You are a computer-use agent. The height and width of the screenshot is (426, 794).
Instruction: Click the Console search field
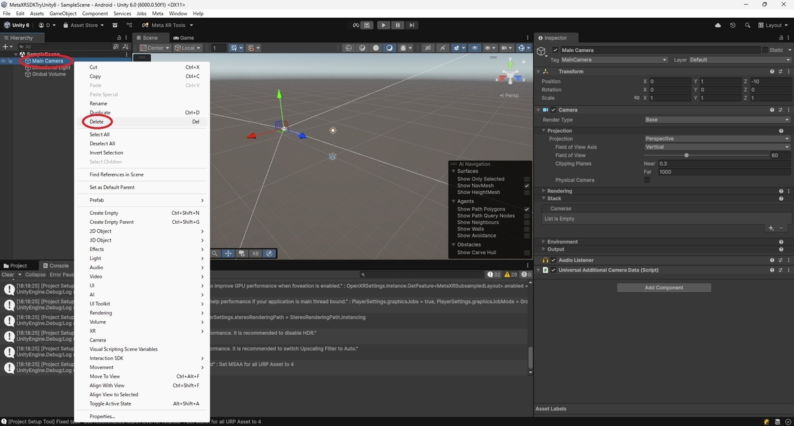(421, 275)
